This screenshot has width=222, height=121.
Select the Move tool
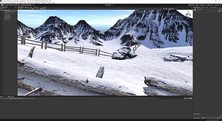coord(5,5)
